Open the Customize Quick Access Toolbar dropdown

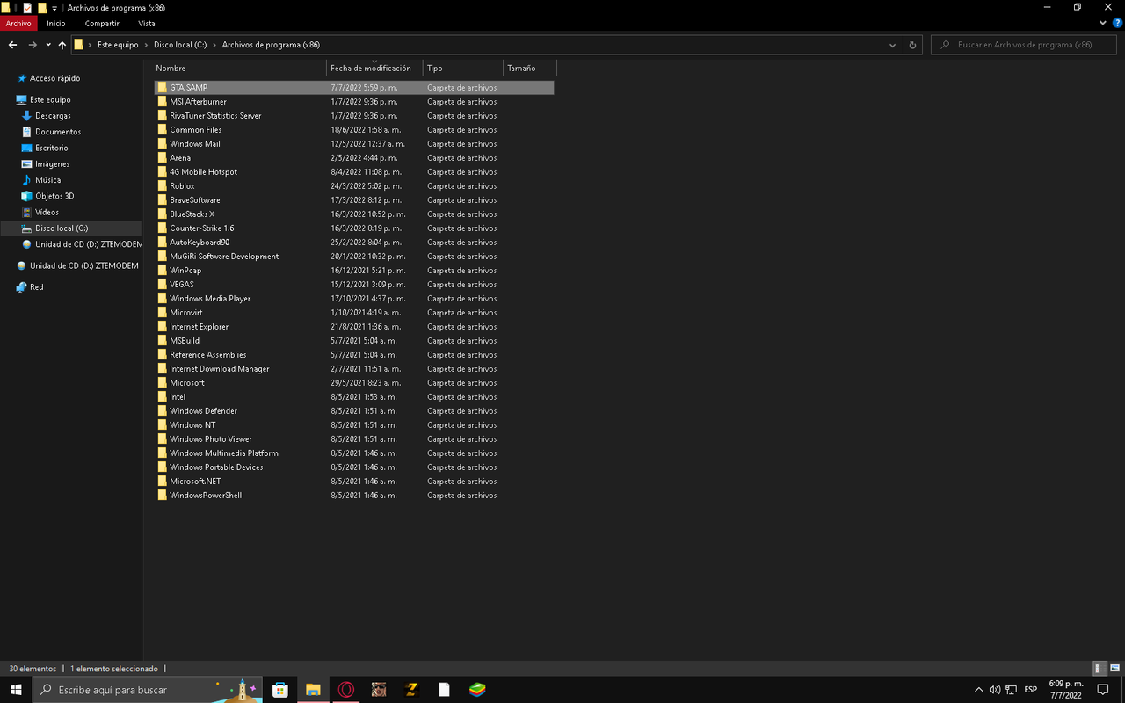pos(54,8)
